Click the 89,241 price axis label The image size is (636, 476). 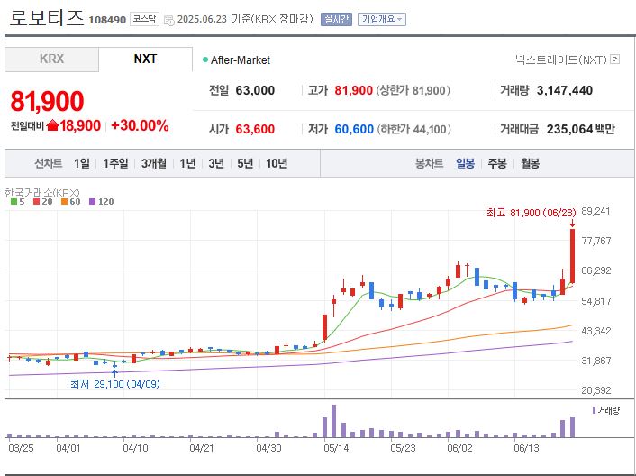coord(595,211)
